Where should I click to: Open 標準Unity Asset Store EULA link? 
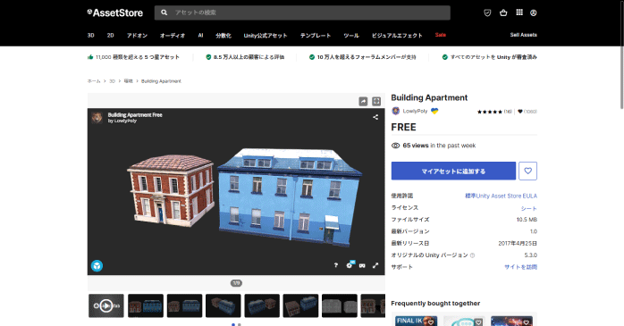tap(501, 196)
